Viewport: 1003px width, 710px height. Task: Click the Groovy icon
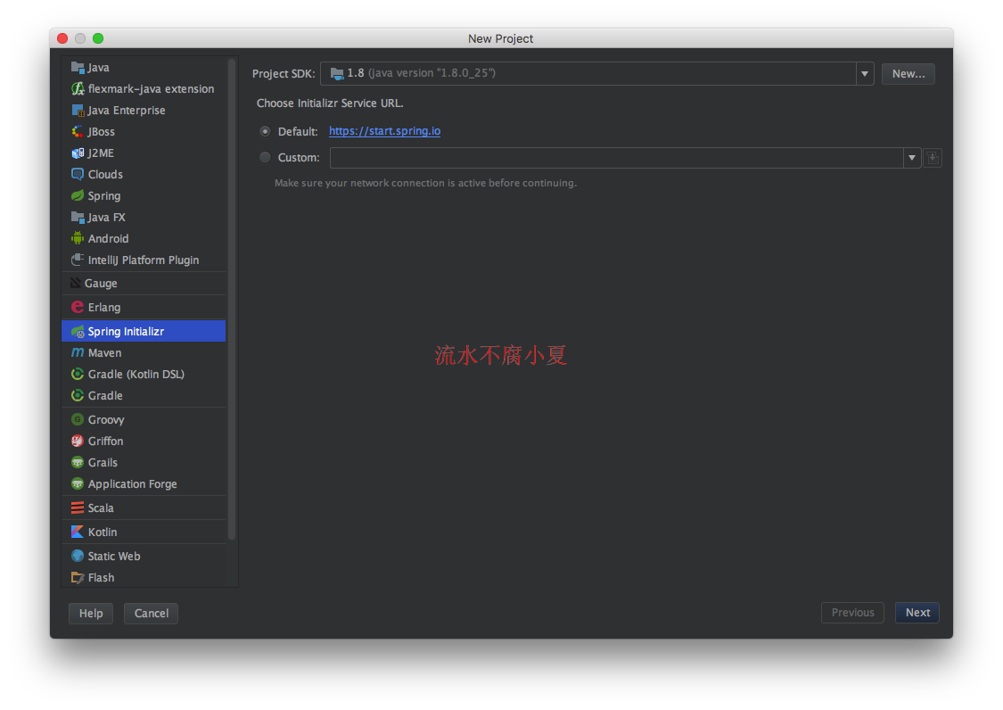78,419
